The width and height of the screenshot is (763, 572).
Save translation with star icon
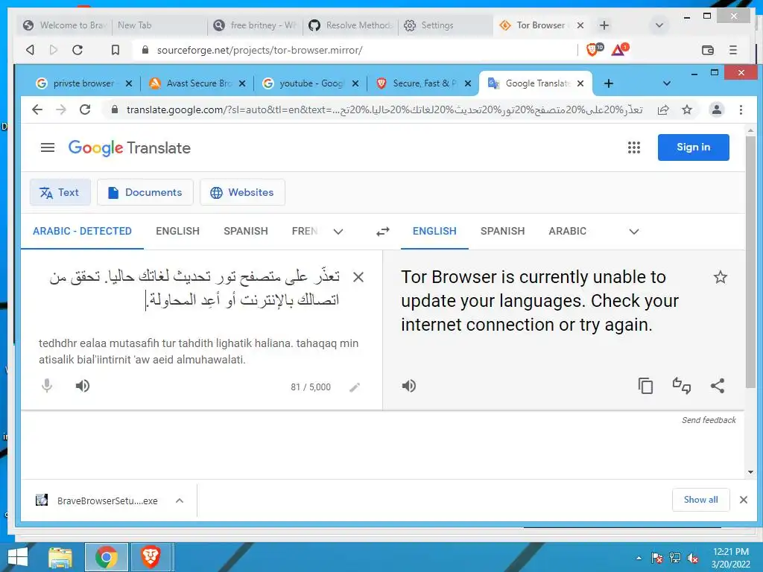pyautogui.click(x=721, y=277)
